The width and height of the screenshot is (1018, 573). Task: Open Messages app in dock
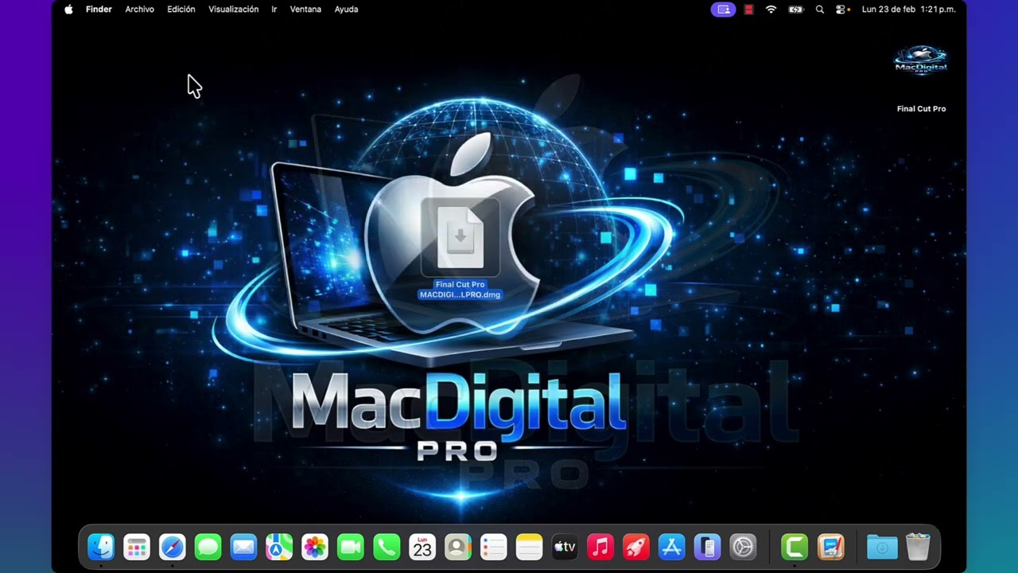(208, 547)
